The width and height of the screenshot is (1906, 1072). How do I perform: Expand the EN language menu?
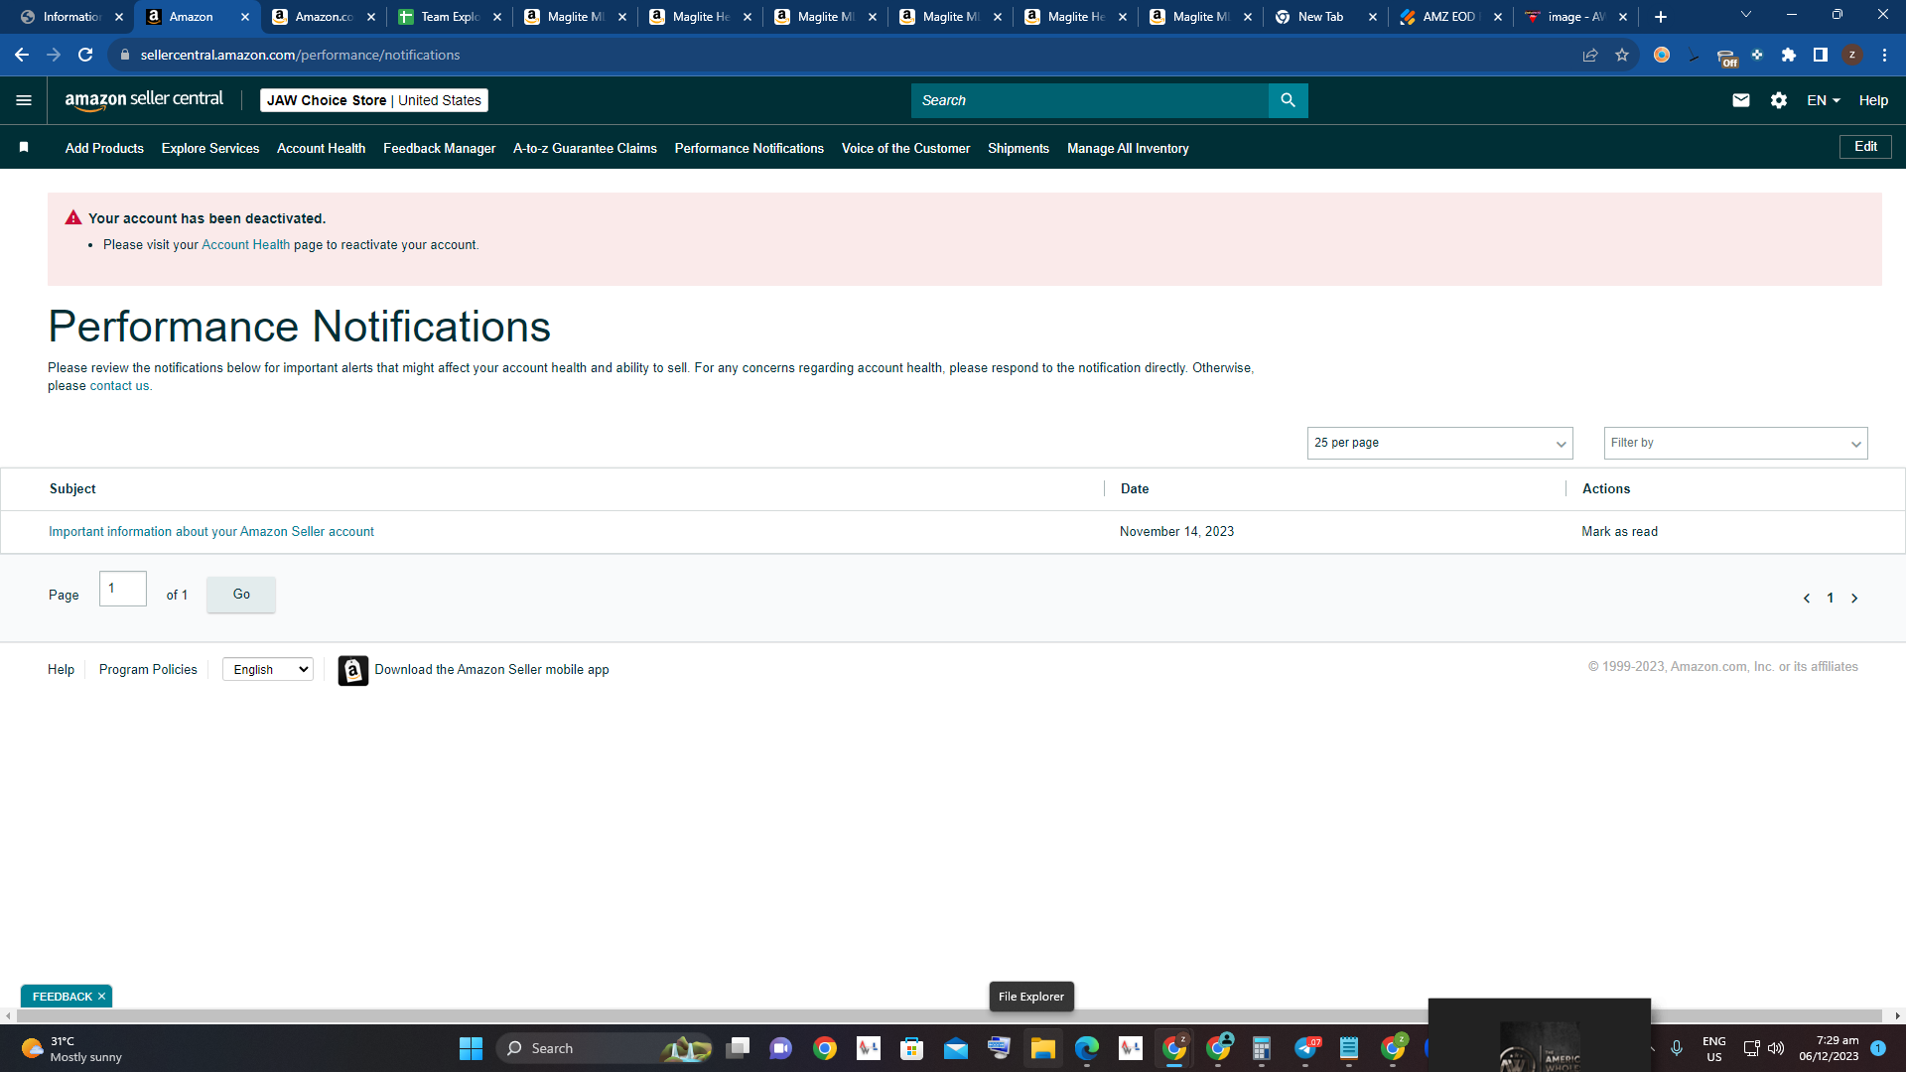pos(1824,100)
